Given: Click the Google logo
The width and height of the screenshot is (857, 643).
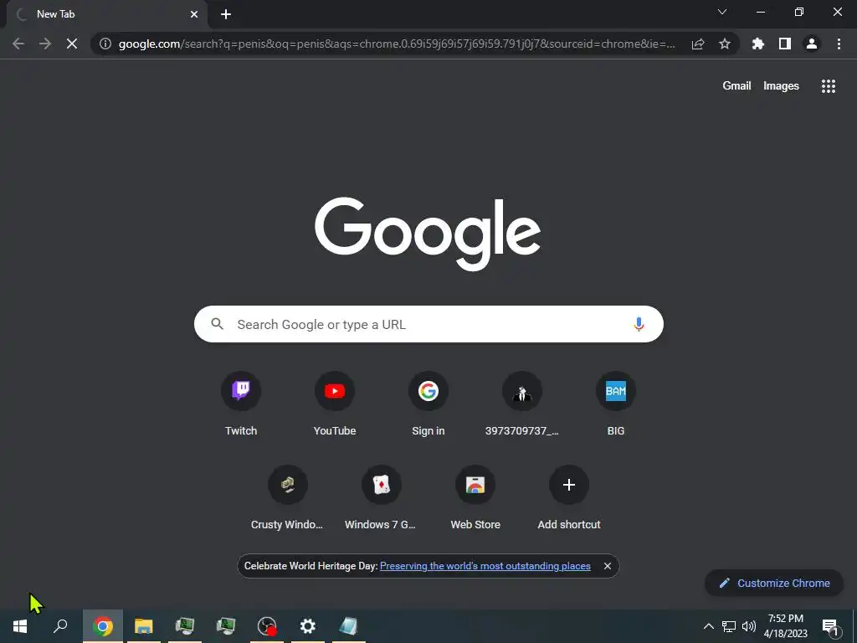Looking at the screenshot, I should click(428, 234).
